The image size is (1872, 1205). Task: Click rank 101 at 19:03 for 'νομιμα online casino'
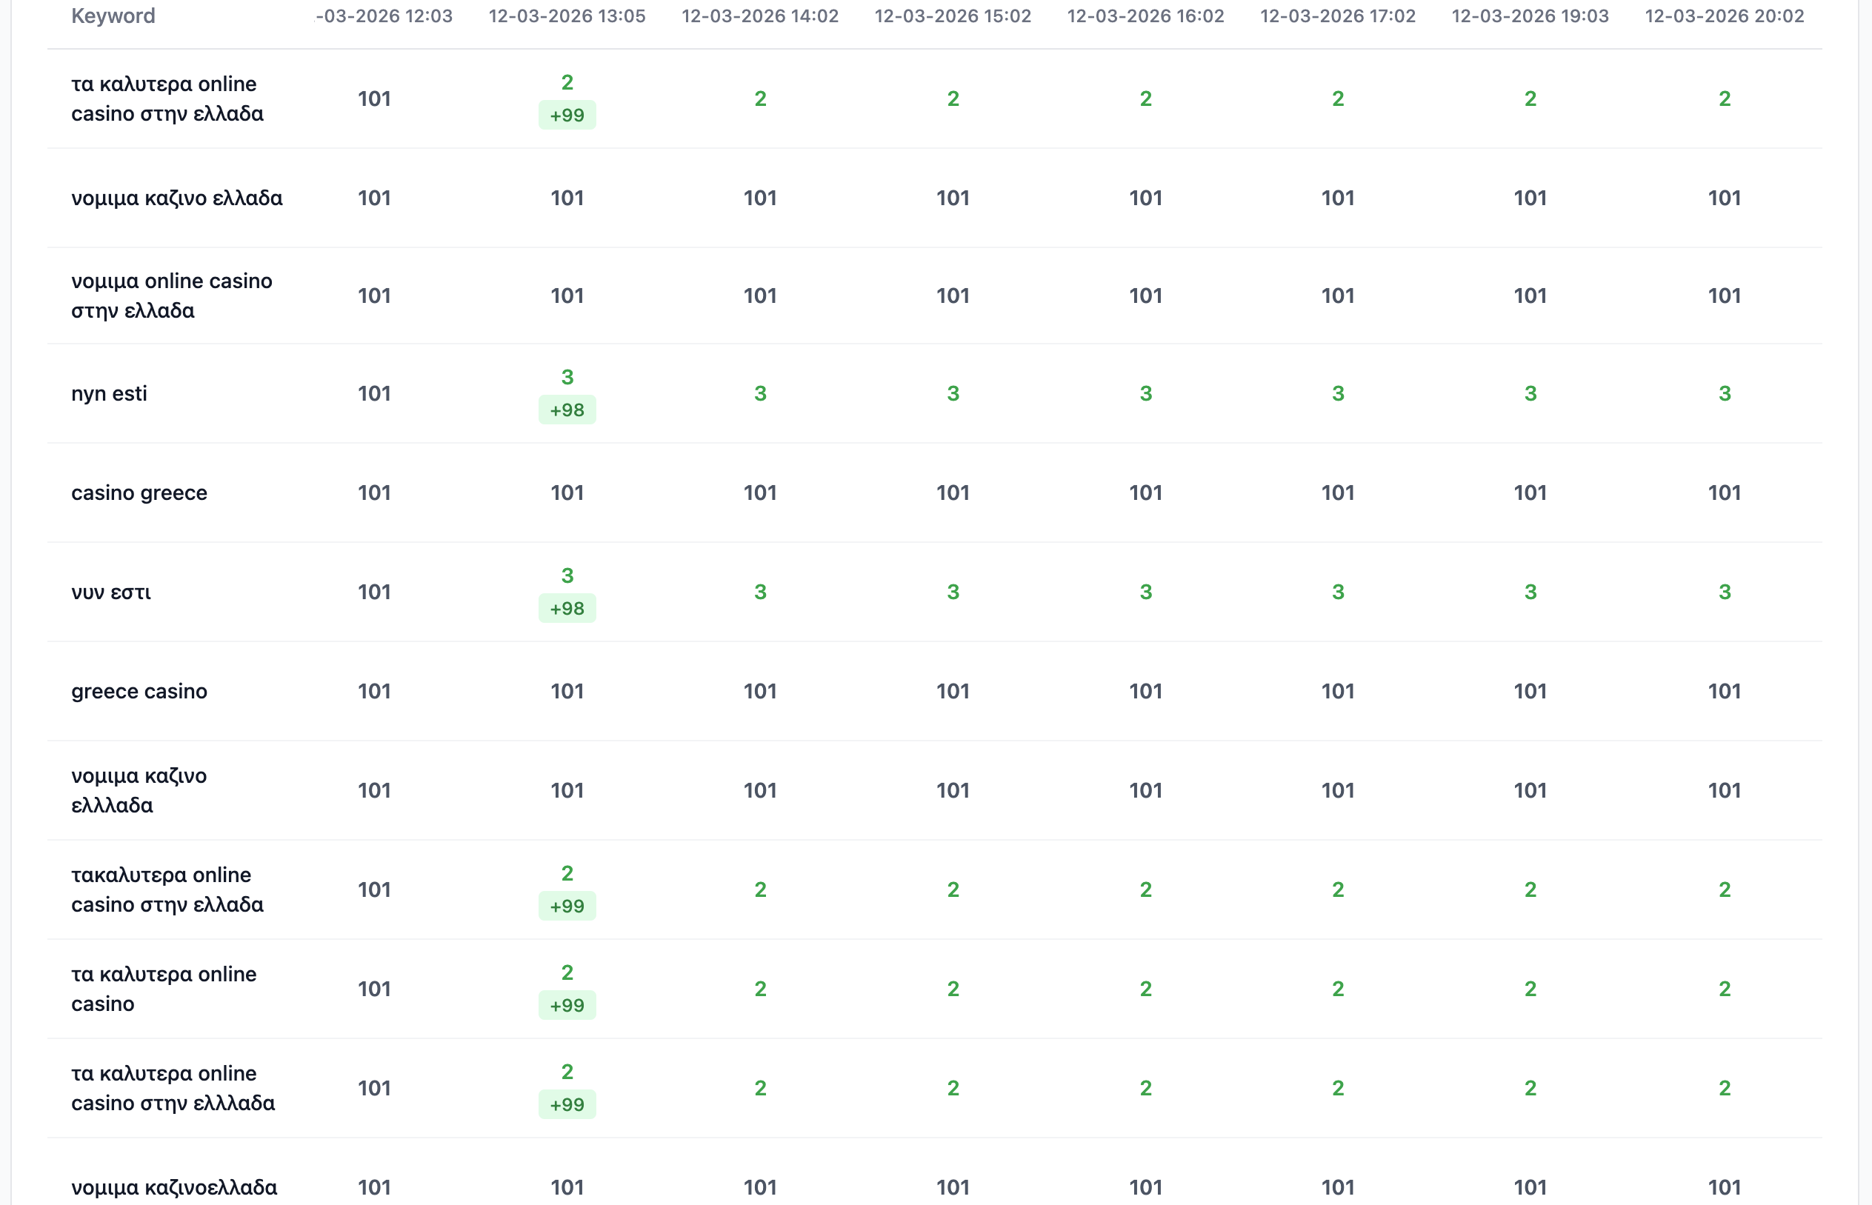[x=1530, y=296]
